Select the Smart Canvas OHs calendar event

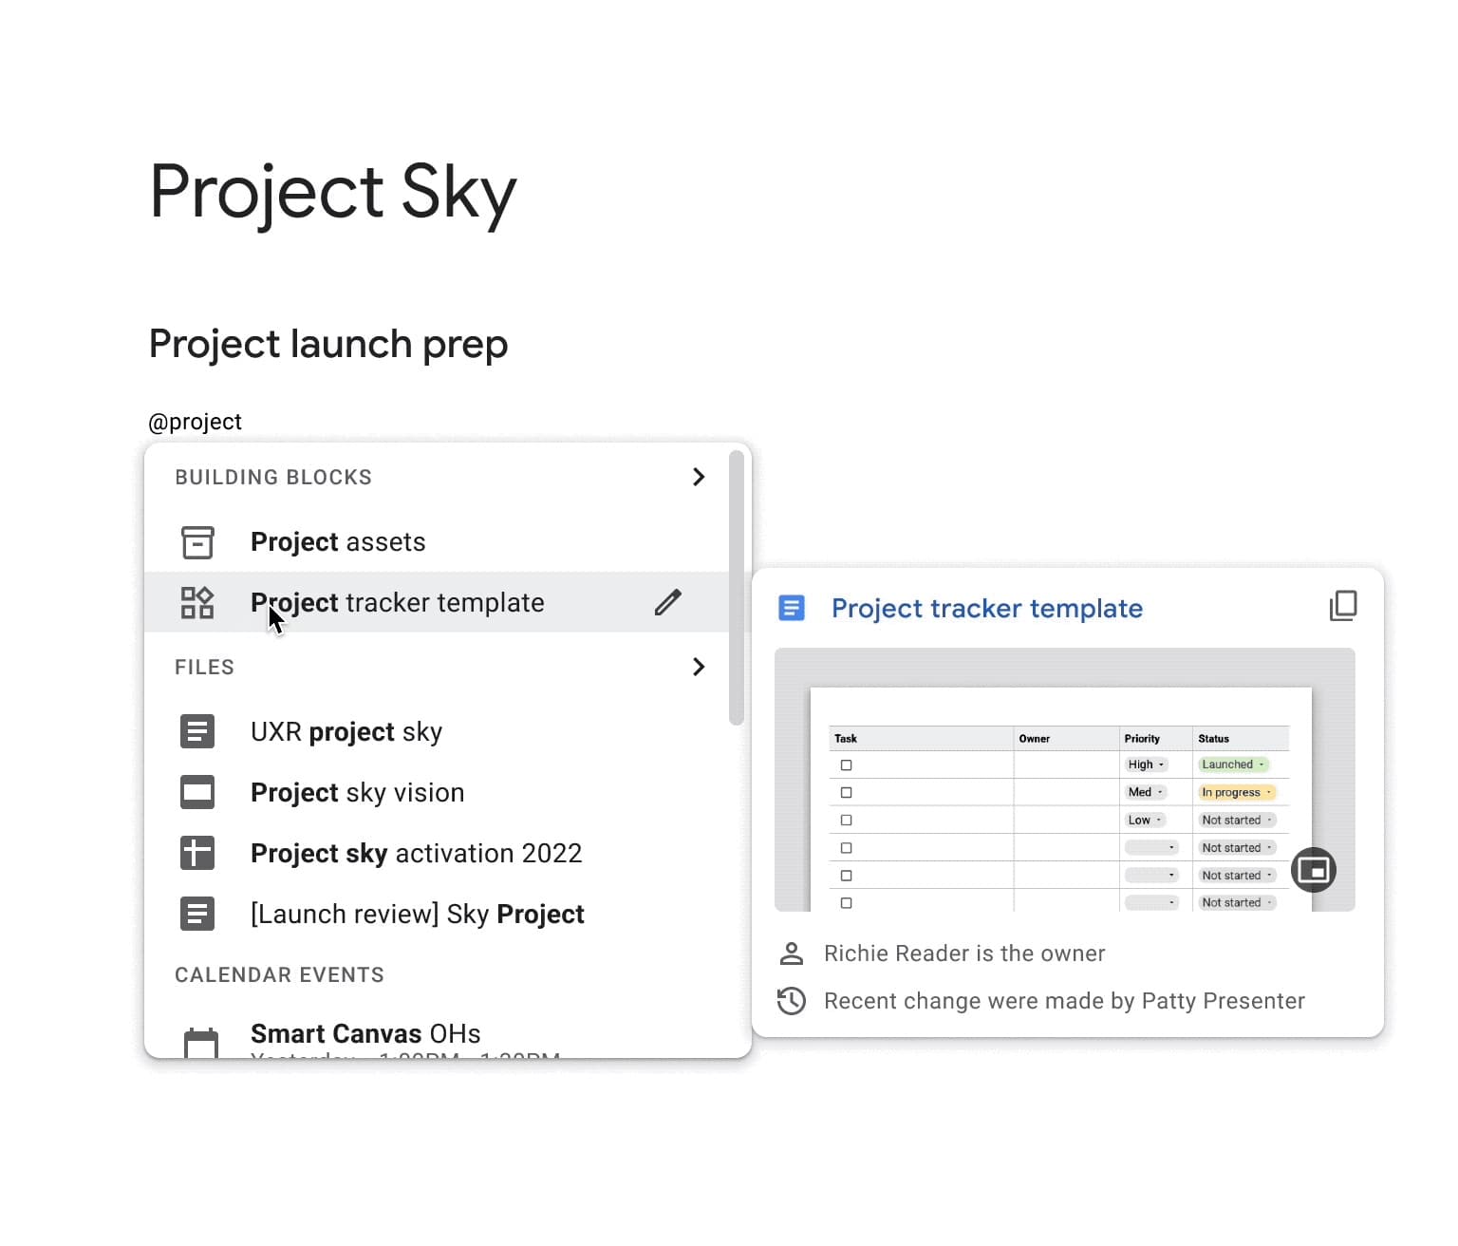[365, 1033]
